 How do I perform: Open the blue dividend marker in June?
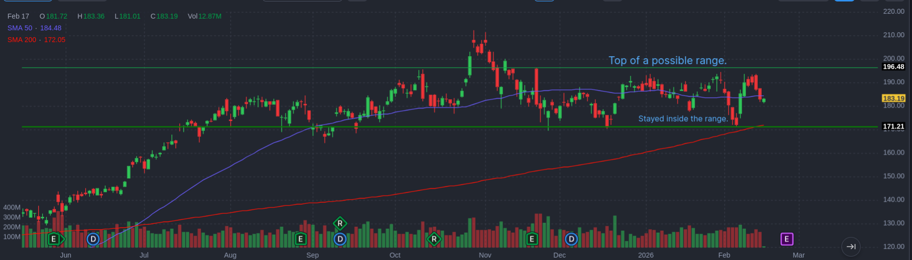[x=93, y=239]
